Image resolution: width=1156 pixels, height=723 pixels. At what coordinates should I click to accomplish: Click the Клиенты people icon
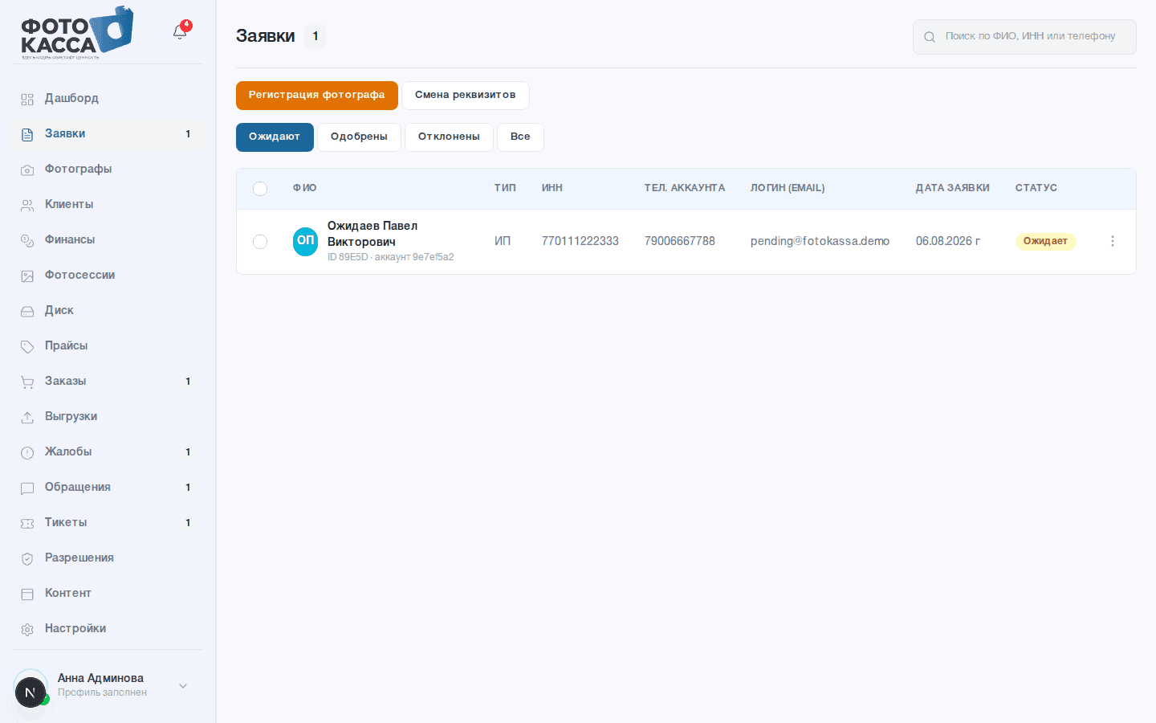27,205
